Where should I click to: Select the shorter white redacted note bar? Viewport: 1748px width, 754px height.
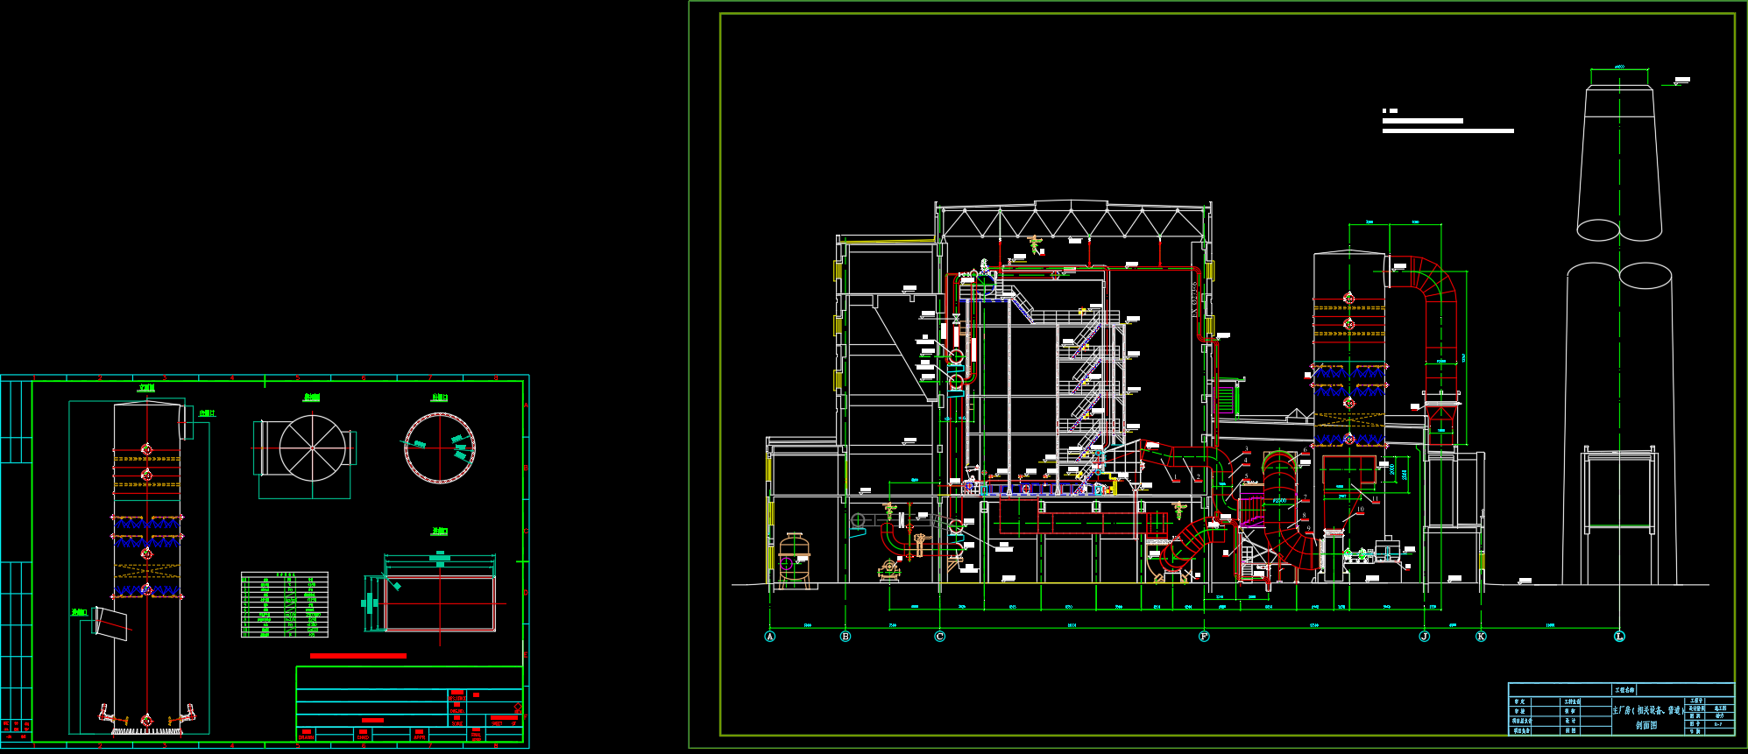pyautogui.click(x=1423, y=121)
